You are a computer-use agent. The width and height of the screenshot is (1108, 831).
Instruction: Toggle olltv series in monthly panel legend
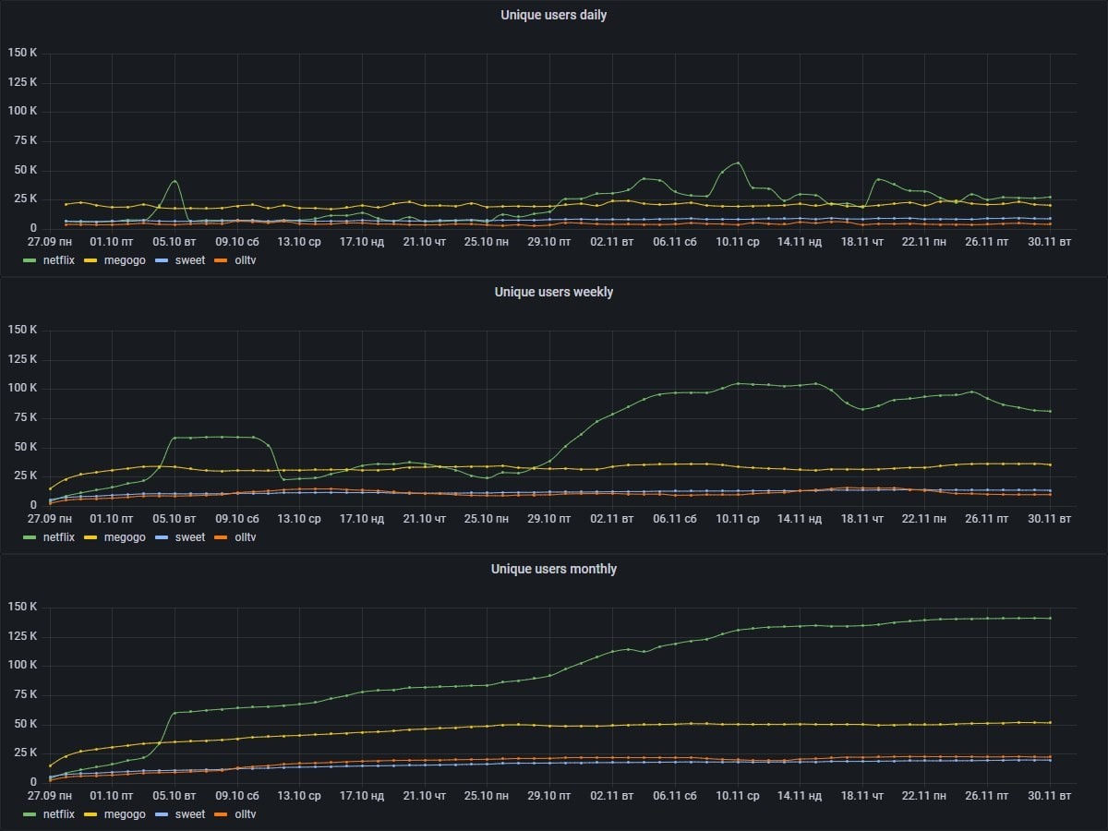coord(246,814)
